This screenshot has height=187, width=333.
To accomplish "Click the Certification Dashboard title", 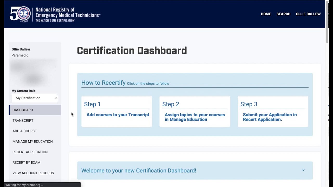I will (x=132, y=51).
